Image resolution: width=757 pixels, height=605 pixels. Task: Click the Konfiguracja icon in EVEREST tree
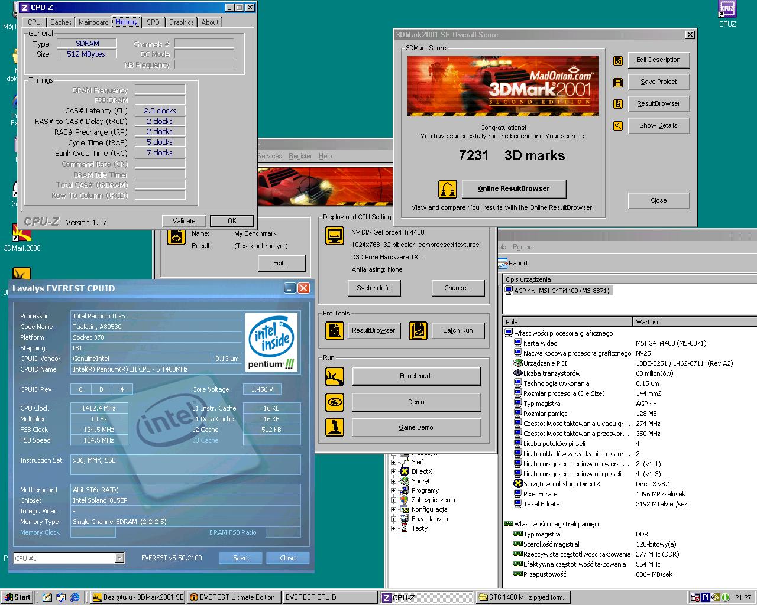(x=405, y=509)
